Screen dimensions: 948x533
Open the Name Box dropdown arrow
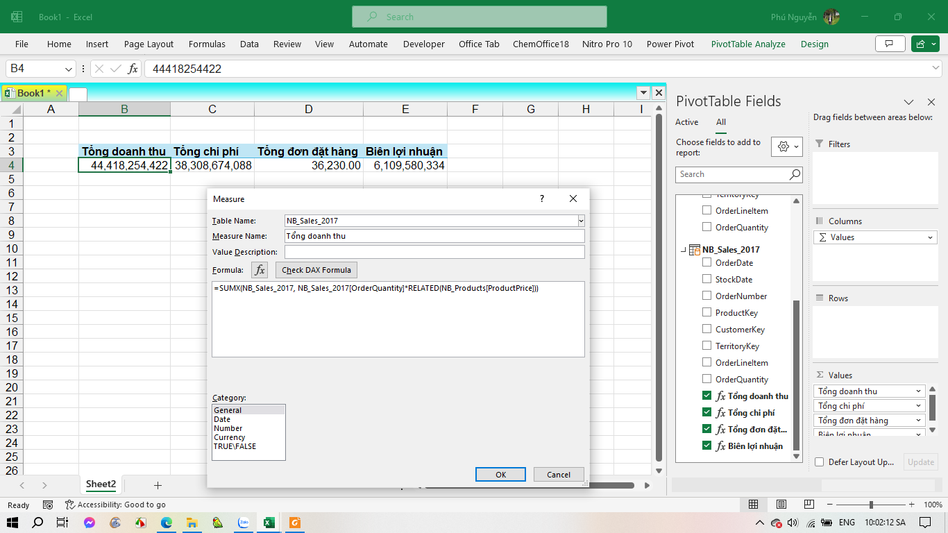69,69
